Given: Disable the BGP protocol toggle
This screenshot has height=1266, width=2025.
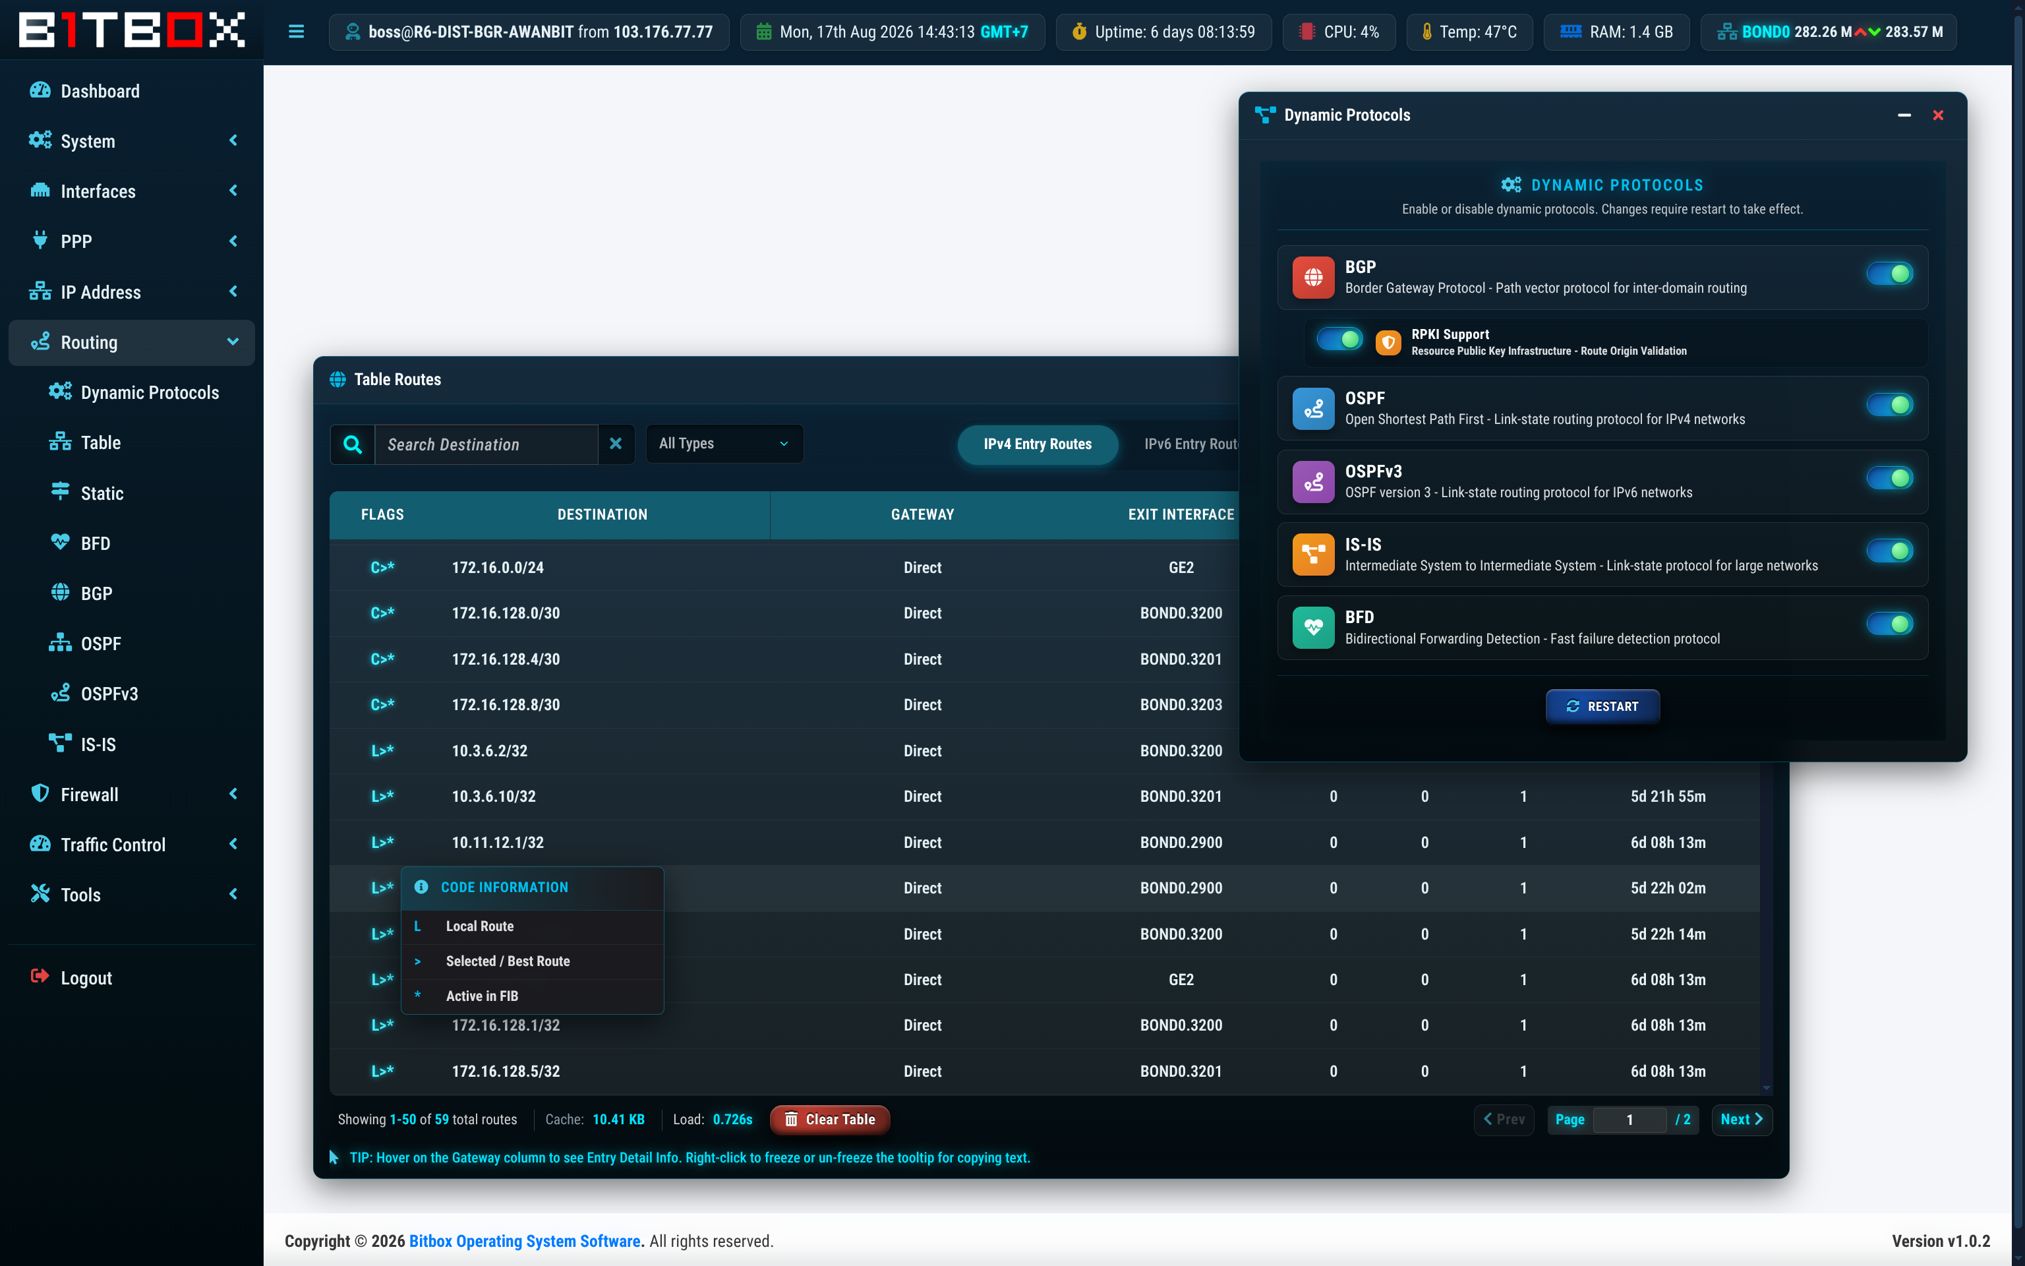Looking at the screenshot, I should (1889, 274).
